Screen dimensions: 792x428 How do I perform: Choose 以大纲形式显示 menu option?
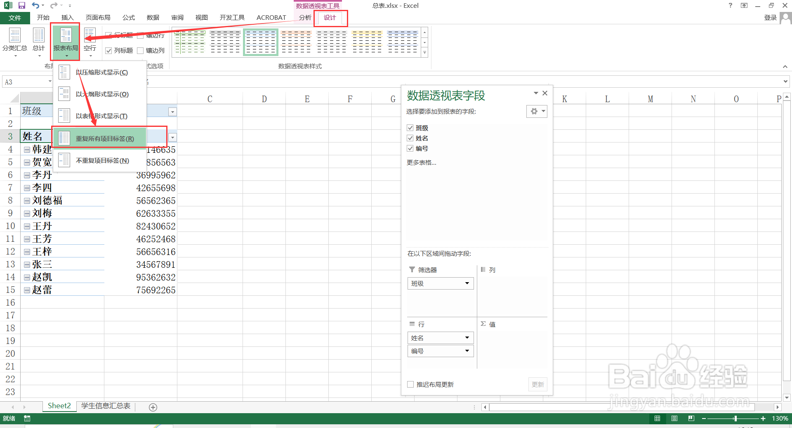tap(100, 94)
